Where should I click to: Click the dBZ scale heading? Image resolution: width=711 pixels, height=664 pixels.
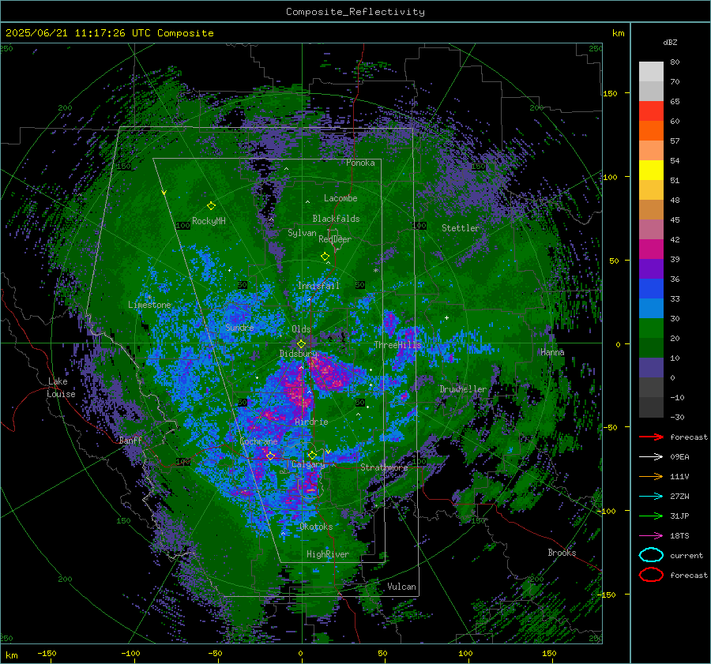coord(670,42)
